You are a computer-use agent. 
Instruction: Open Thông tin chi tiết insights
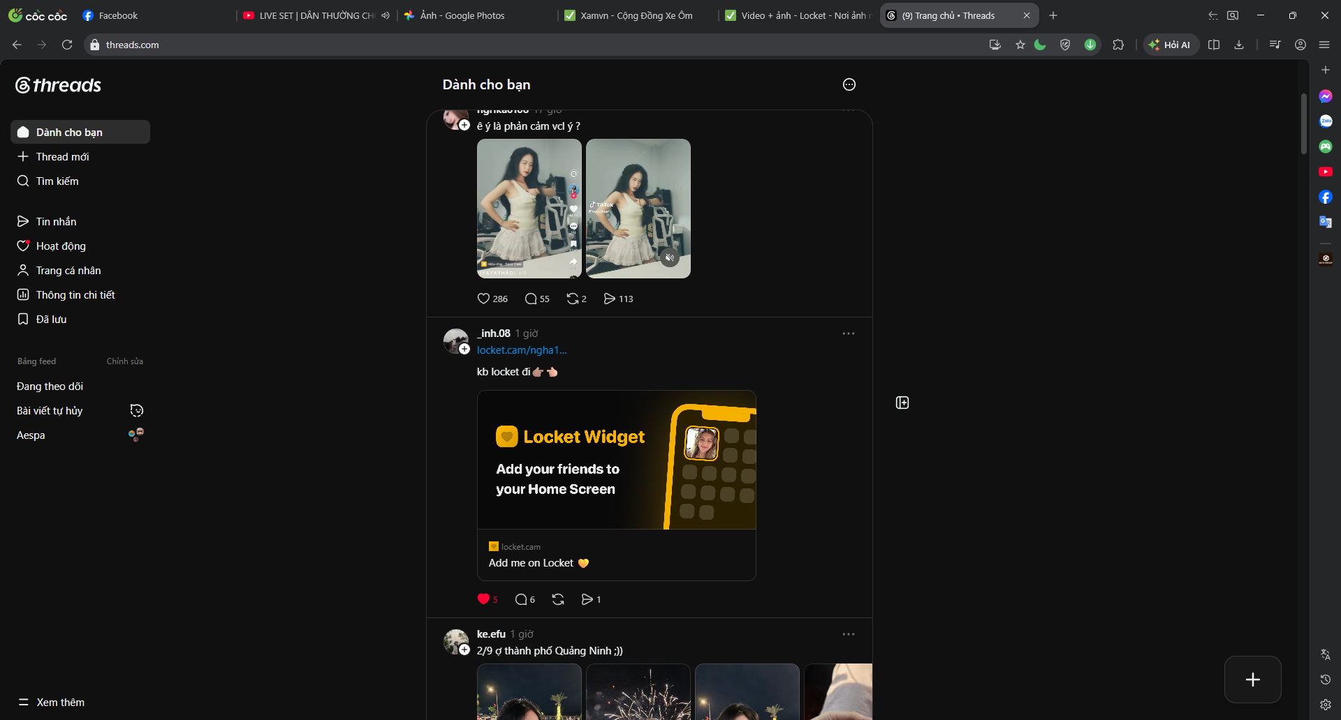point(80,294)
